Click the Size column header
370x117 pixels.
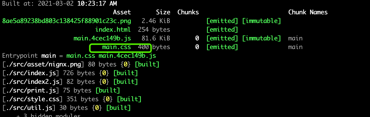pos(163,12)
